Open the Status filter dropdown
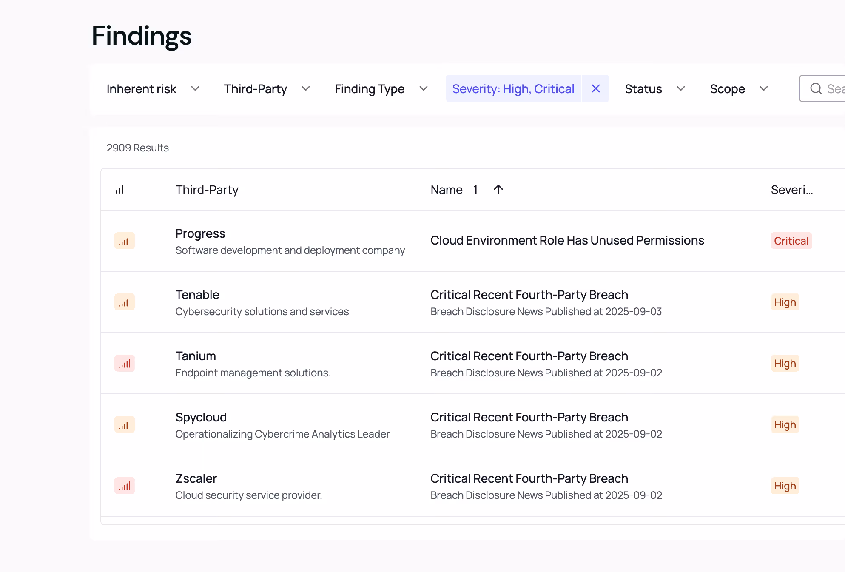 [x=655, y=89]
